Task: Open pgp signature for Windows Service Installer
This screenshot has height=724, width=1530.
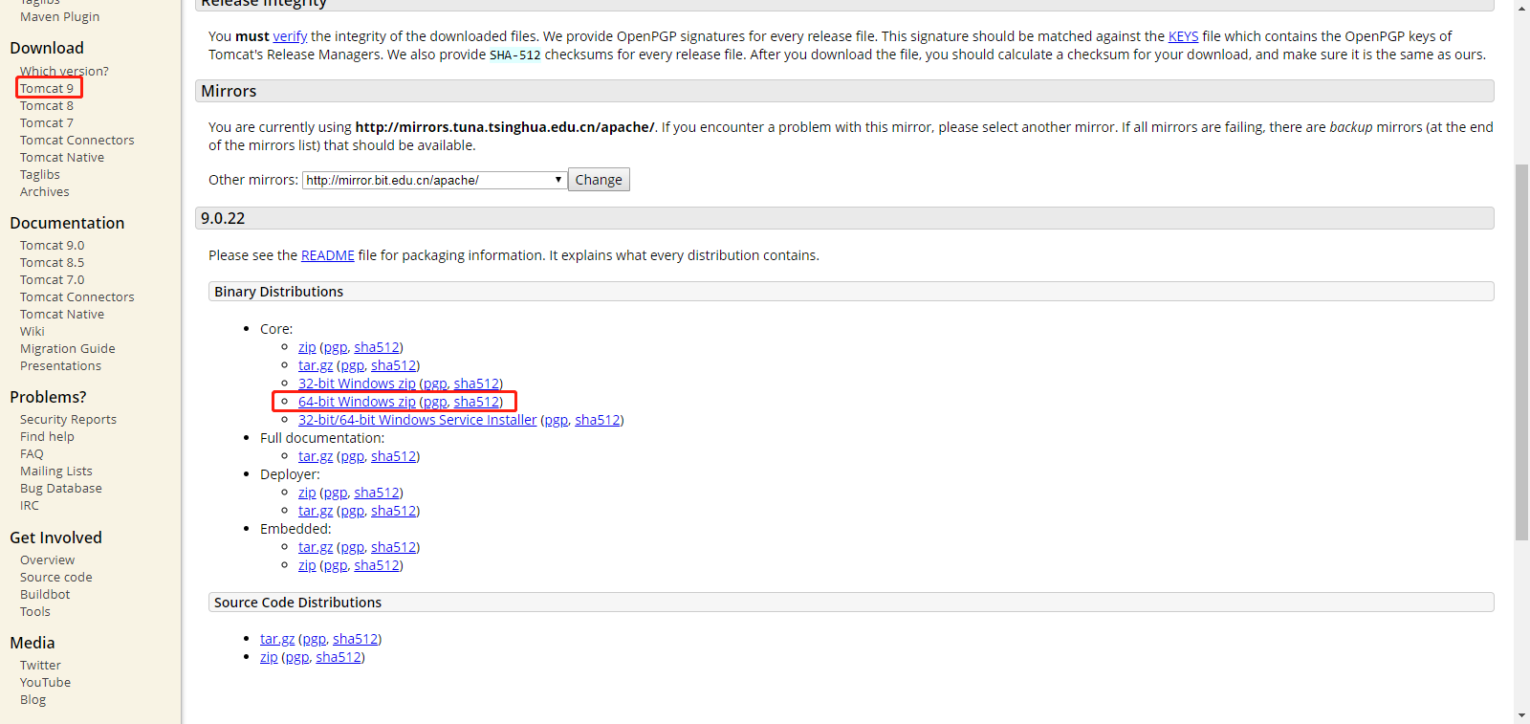Action: [x=556, y=420]
